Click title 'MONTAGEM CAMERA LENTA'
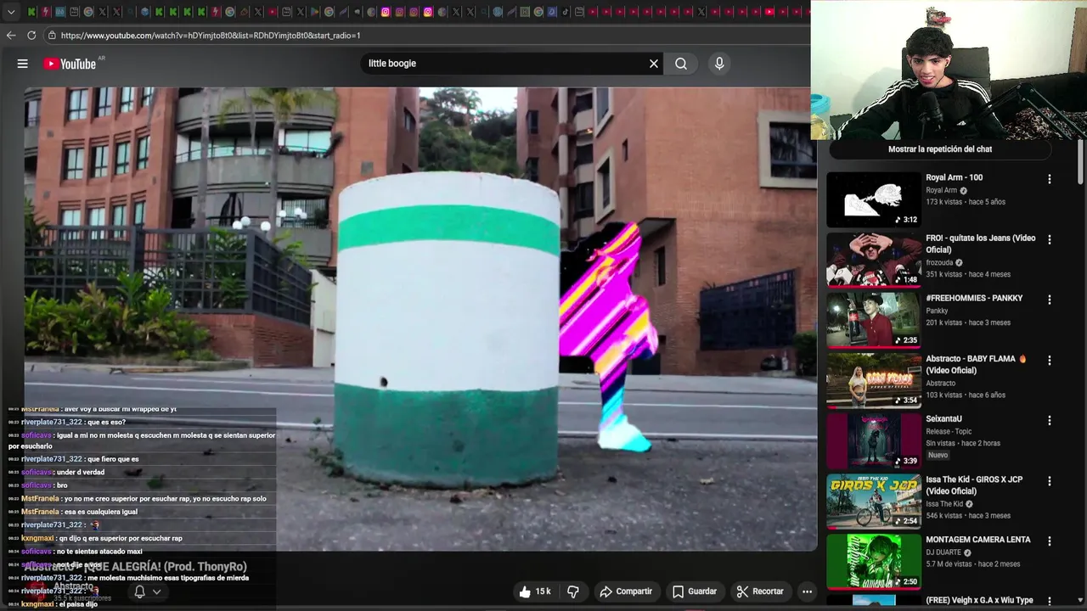 click(x=978, y=539)
